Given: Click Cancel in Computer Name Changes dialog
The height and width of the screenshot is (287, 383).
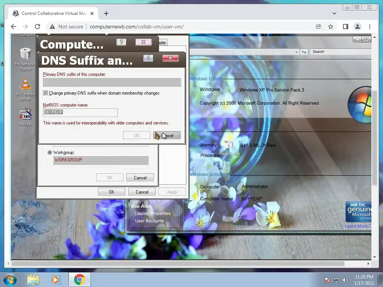Looking at the screenshot, I should 140,178.
